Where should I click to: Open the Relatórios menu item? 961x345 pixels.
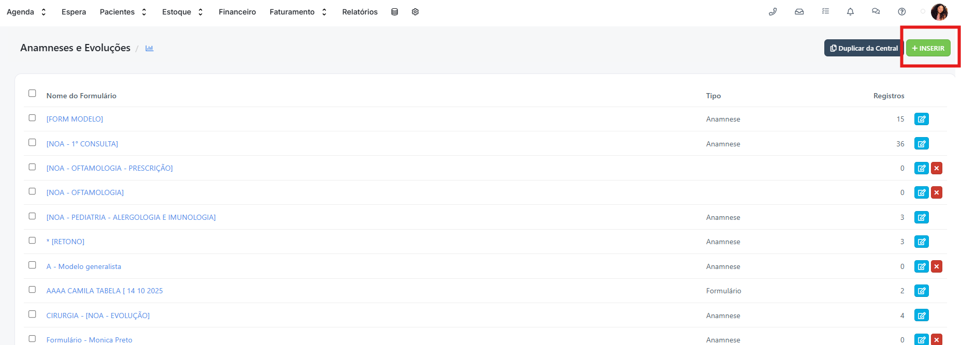click(360, 12)
